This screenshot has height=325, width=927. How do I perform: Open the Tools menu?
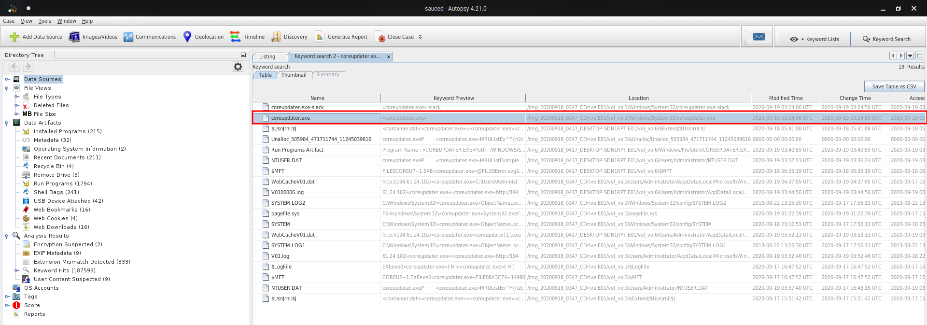(x=45, y=21)
